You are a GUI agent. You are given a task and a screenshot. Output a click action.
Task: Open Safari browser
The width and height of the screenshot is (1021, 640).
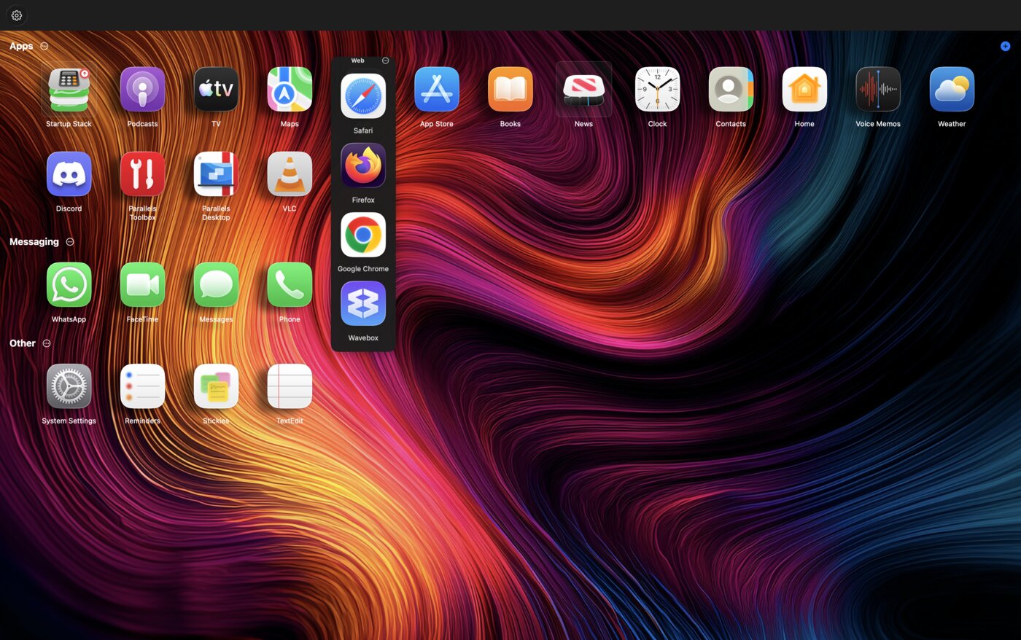pos(363,97)
